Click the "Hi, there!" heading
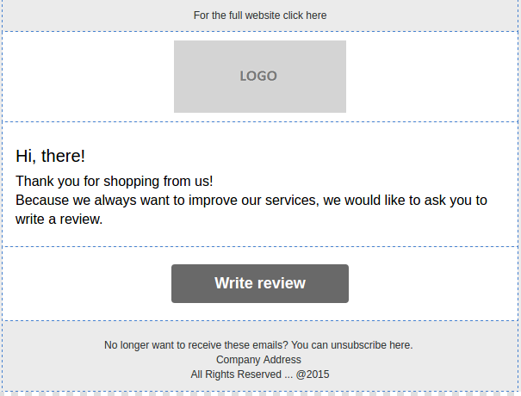 (x=50, y=156)
